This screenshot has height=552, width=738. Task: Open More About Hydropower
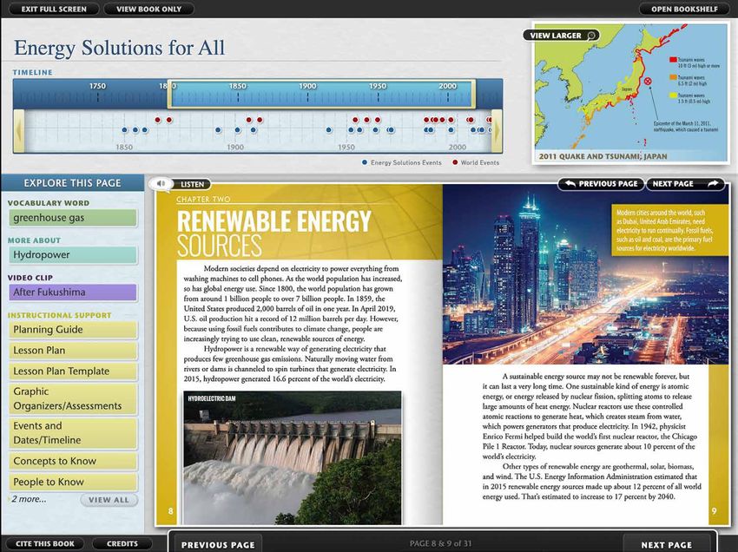coord(72,255)
